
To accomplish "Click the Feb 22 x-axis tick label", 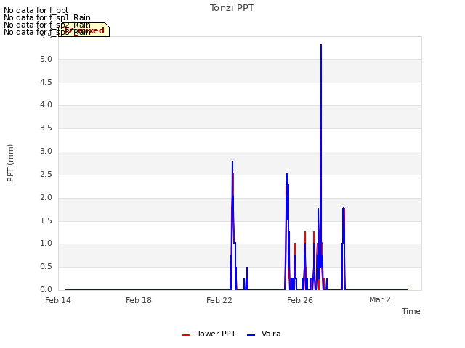I will click(219, 300).
